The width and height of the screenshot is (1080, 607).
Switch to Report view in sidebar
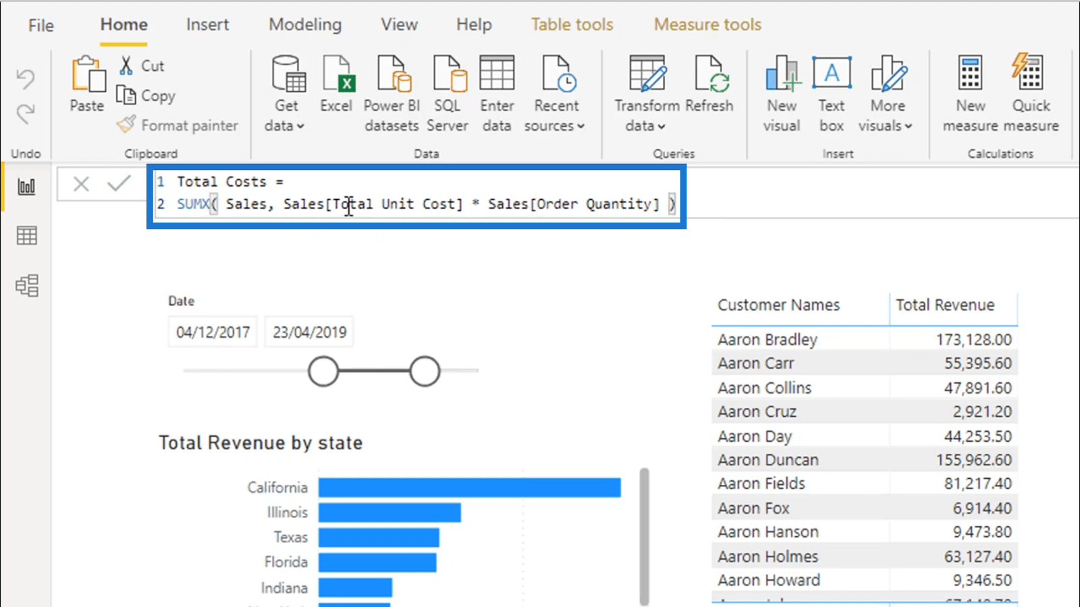click(27, 187)
